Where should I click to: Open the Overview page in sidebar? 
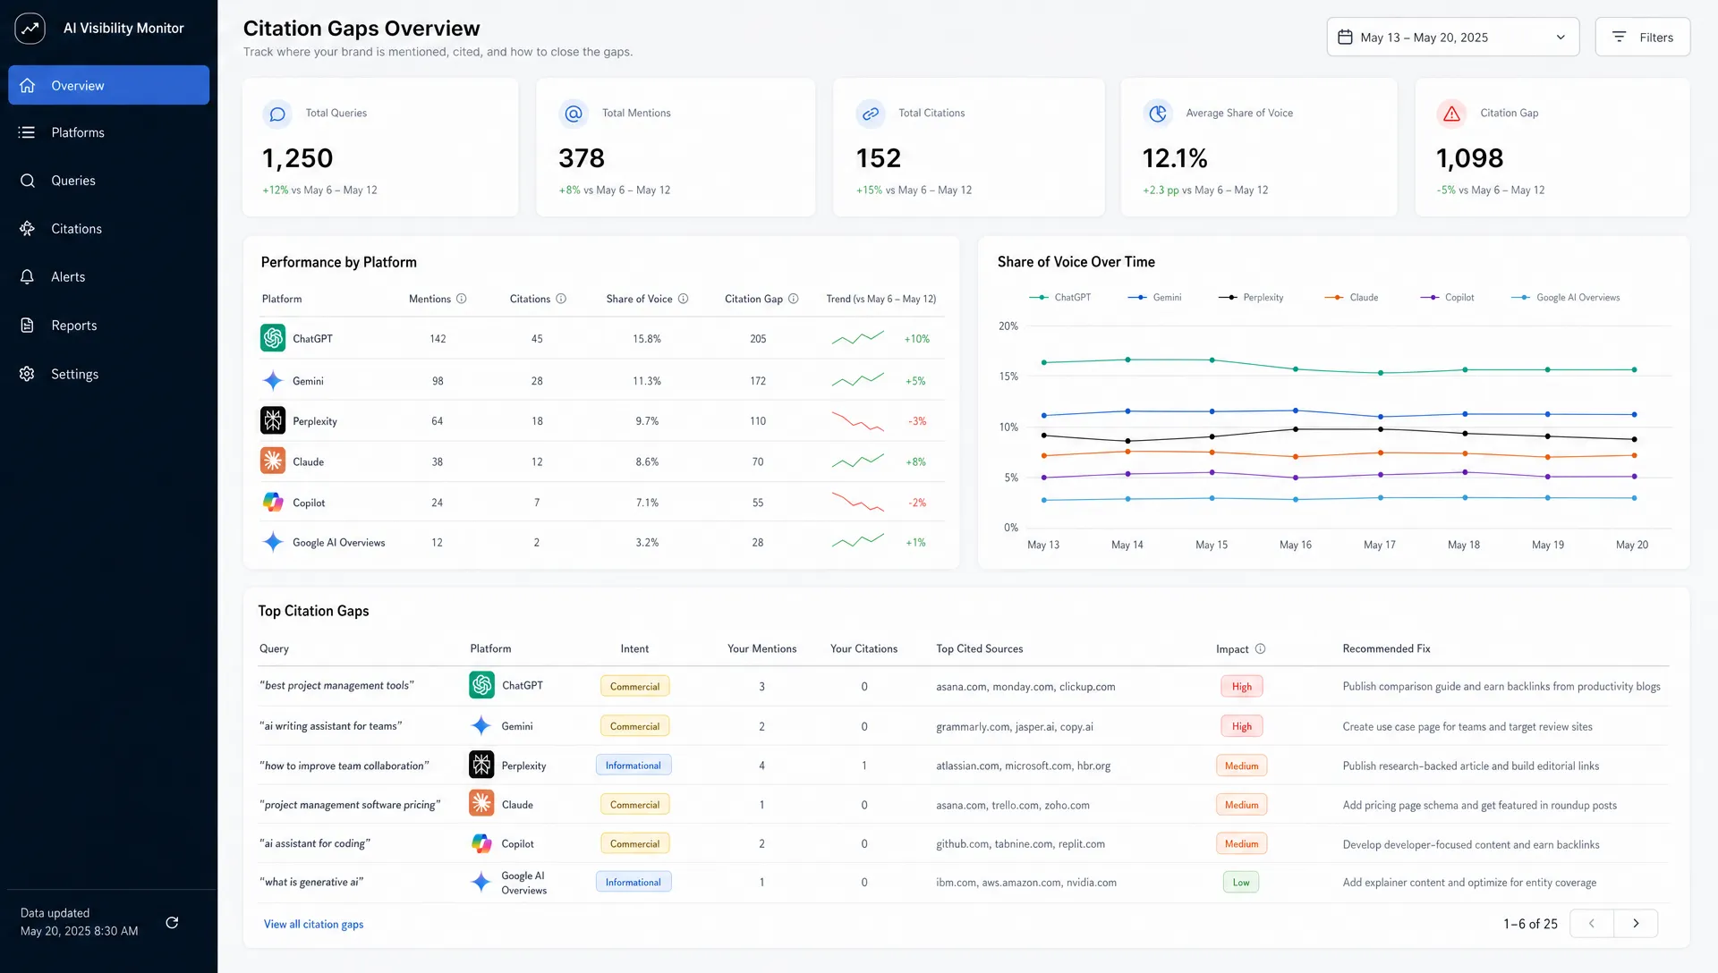click(x=108, y=85)
